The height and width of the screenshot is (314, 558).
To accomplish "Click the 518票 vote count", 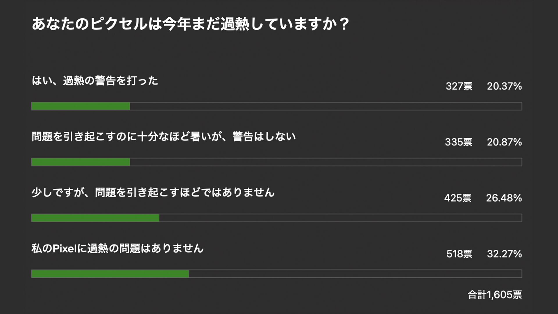I will [x=459, y=254].
